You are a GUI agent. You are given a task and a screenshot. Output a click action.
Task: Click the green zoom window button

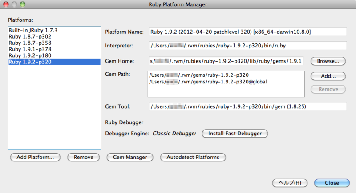tap(23, 4)
